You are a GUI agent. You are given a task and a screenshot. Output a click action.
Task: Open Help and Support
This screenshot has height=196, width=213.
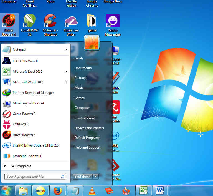pyautogui.click(x=87, y=147)
